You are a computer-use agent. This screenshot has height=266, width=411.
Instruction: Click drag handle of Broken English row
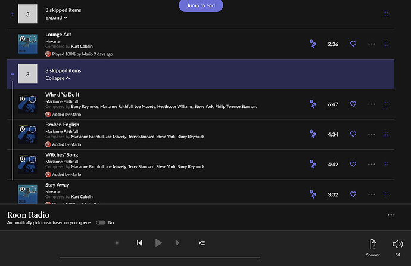386,134
